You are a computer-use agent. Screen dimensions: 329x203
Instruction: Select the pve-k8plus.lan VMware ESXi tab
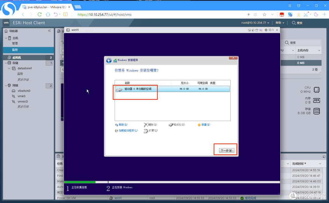(46, 7)
